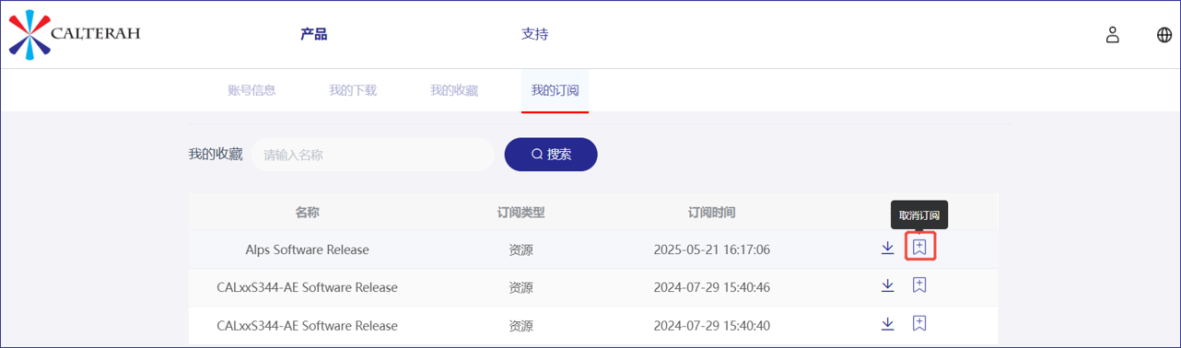Image resolution: width=1181 pixels, height=348 pixels.
Task: Unsubscribe CALxxS344-AE release dated 15:40:40
Action: point(919,323)
